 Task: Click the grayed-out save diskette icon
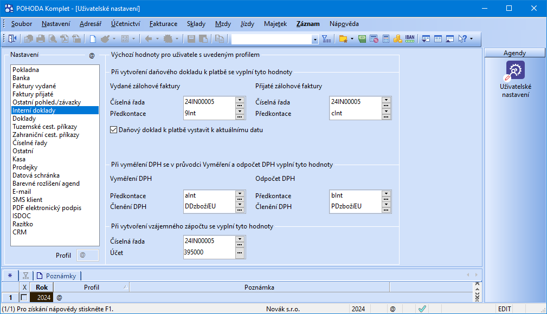(191, 39)
